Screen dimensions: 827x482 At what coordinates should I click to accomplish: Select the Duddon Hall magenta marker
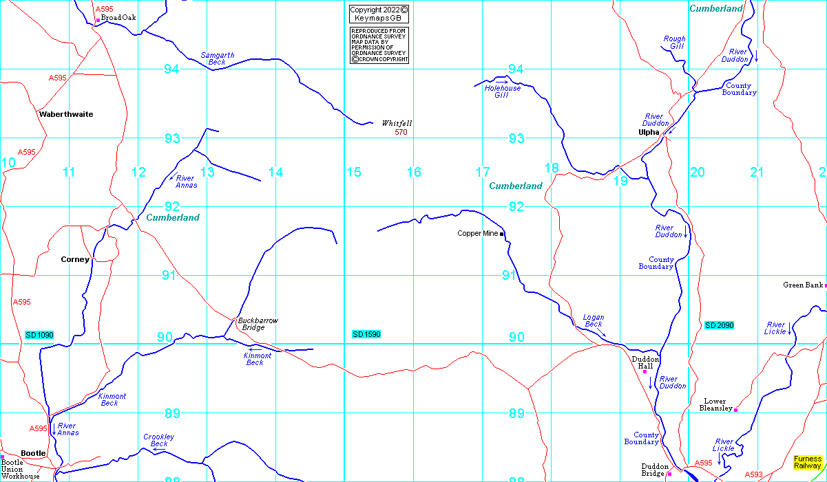645,371
